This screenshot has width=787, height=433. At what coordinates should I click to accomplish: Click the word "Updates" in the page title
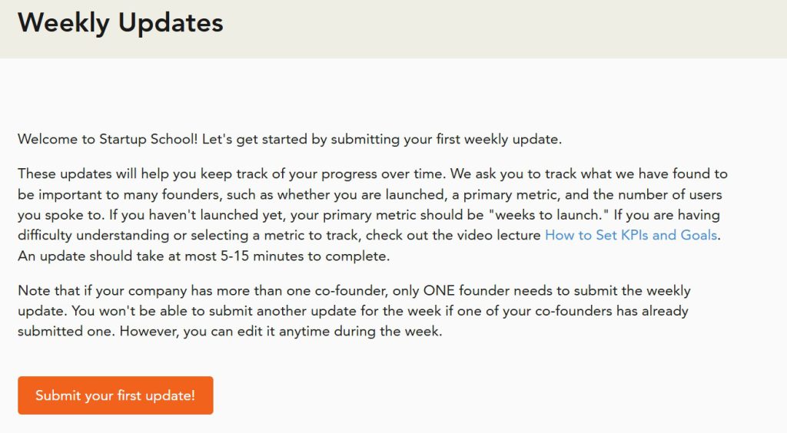tap(171, 23)
